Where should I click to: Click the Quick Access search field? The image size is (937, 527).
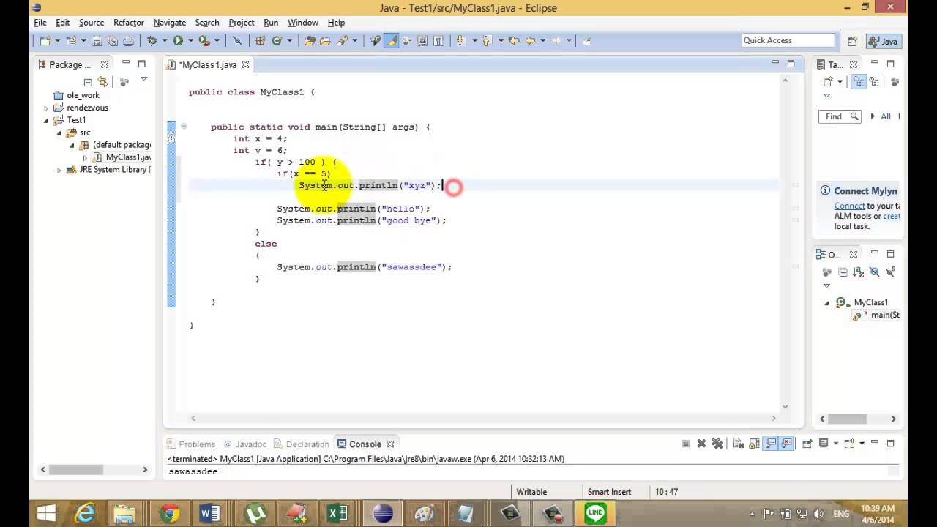coord(788,40)
